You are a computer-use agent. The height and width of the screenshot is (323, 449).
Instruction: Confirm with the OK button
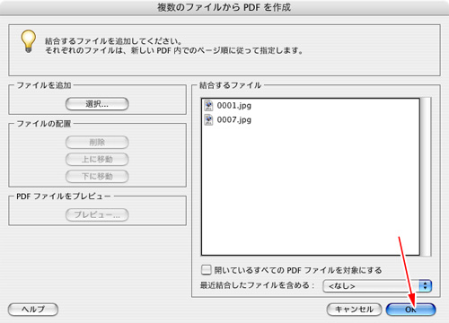[x=410, y=310]
